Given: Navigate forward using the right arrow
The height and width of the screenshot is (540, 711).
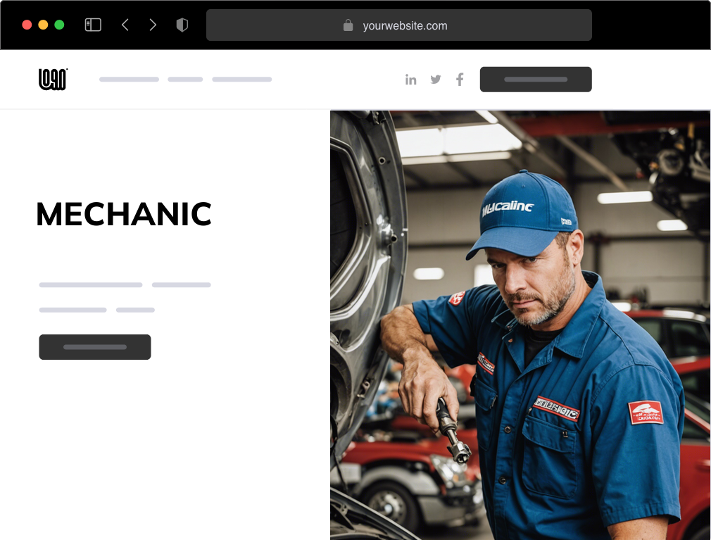Looking at the screenshot, I should coord(153,24).
